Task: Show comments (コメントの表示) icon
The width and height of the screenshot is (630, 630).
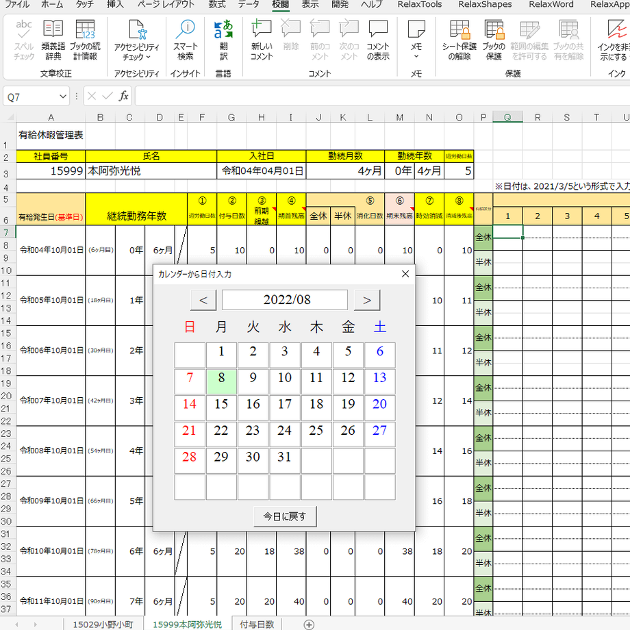Action: (x=378, y=40)
